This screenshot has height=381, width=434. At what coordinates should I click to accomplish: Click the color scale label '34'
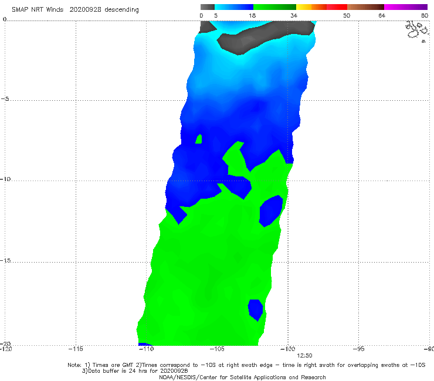pos(294,15)
